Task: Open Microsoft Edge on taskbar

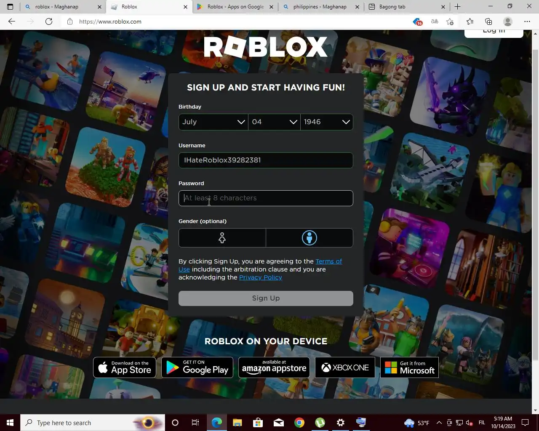Action: tap(216, 423)
